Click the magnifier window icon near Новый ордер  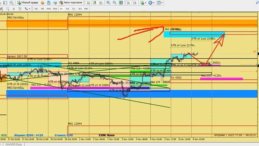(11, 3)
